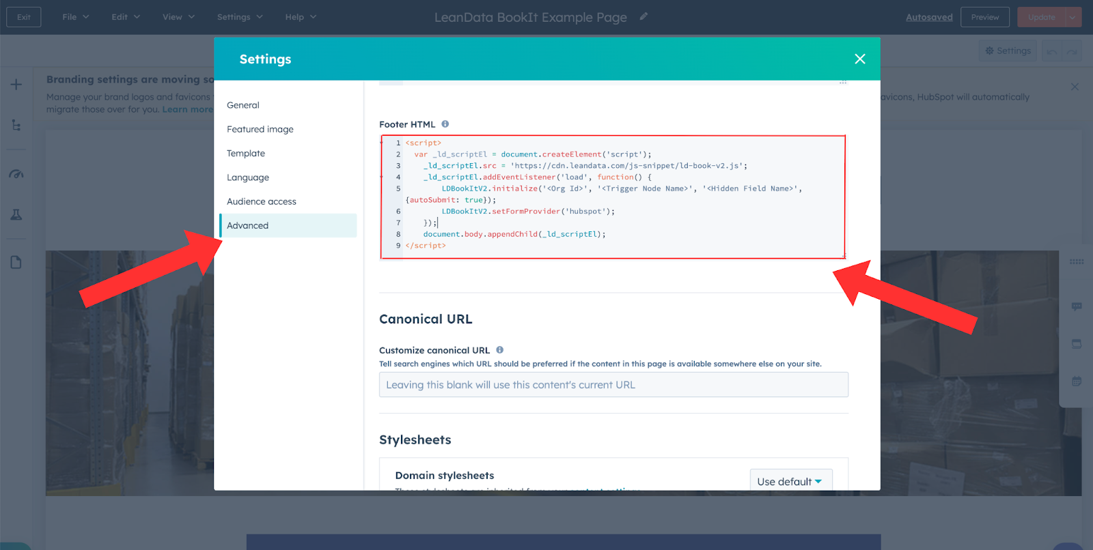
Task: Select the Advanced settings tab
Action: tap(248, 226)
